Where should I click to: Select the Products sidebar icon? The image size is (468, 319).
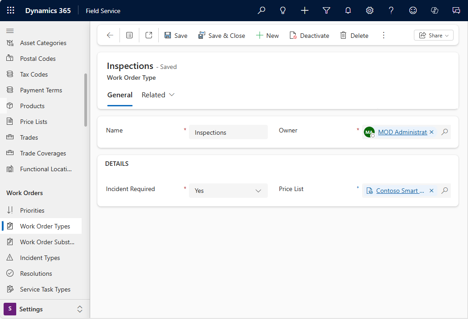click(10, 105)
